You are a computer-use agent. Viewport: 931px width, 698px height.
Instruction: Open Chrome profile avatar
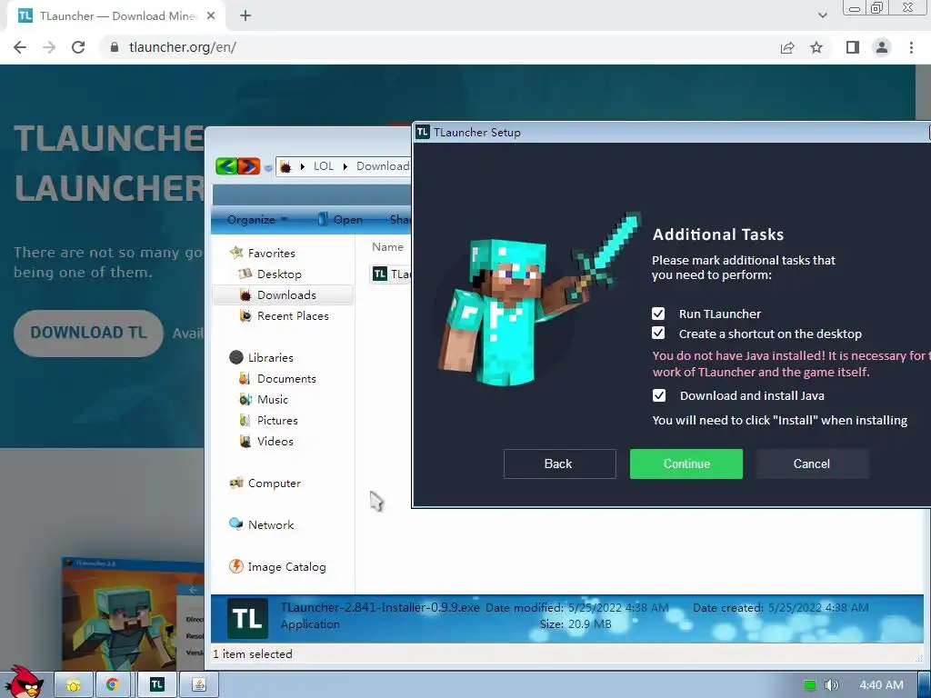tap(882, 47)
